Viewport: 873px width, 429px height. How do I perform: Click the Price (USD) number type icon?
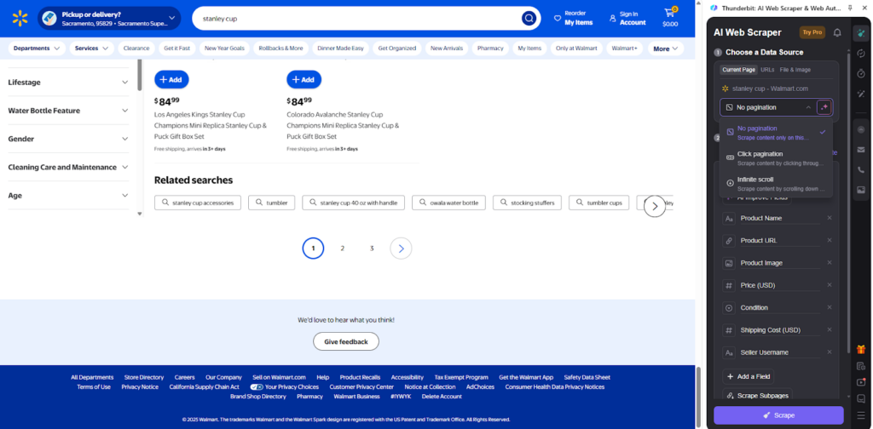[x=729, y=286]
